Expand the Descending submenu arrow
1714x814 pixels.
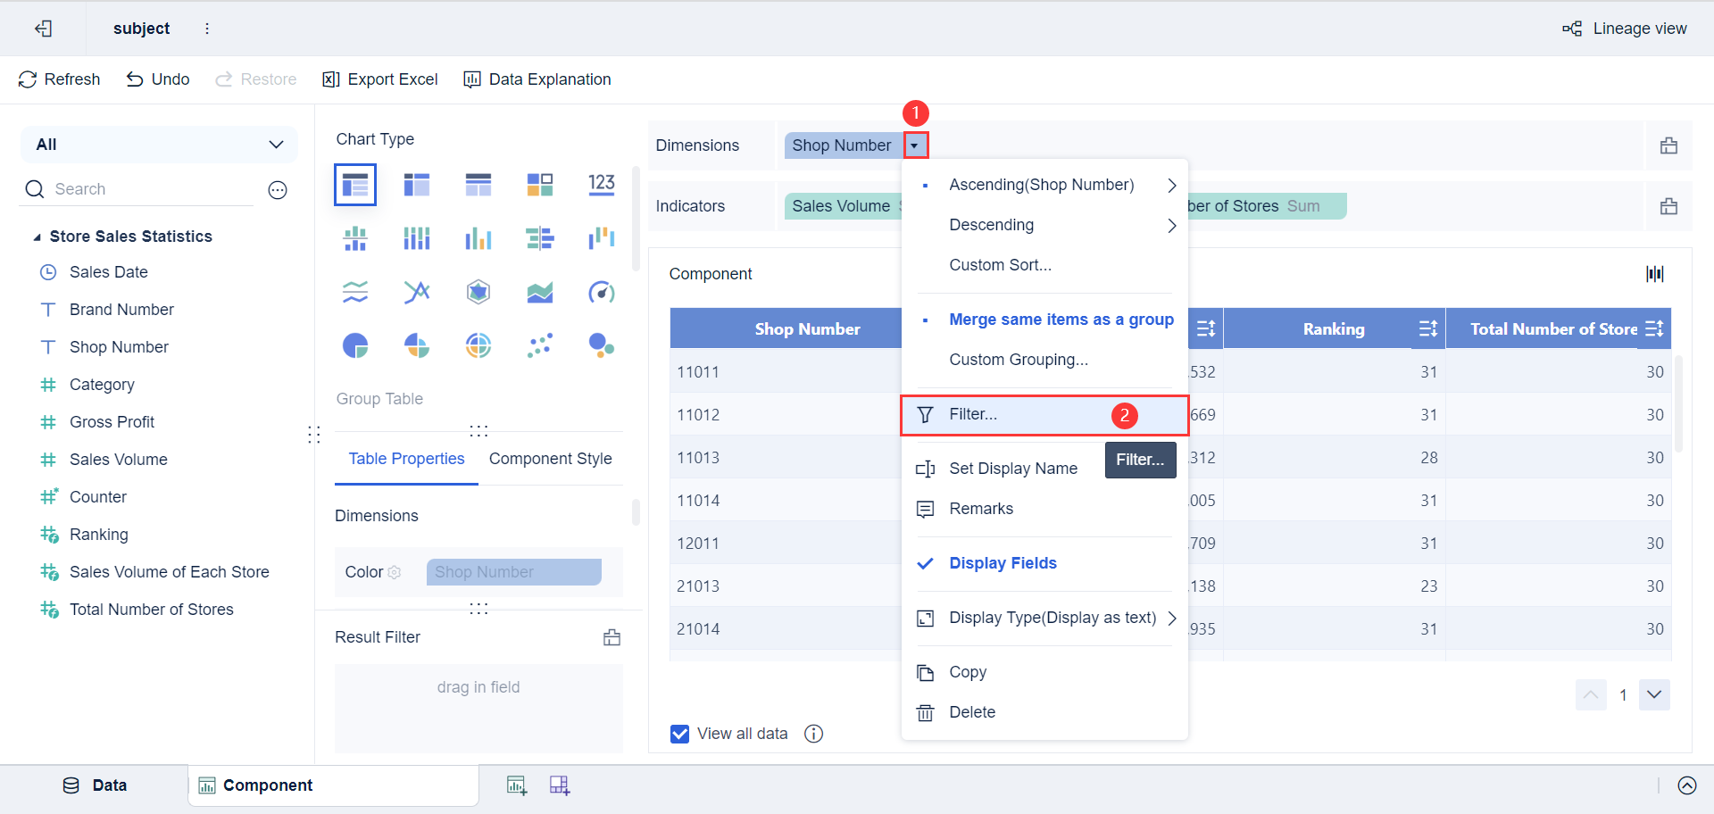pyautogui.click(x=1172, y=225)
